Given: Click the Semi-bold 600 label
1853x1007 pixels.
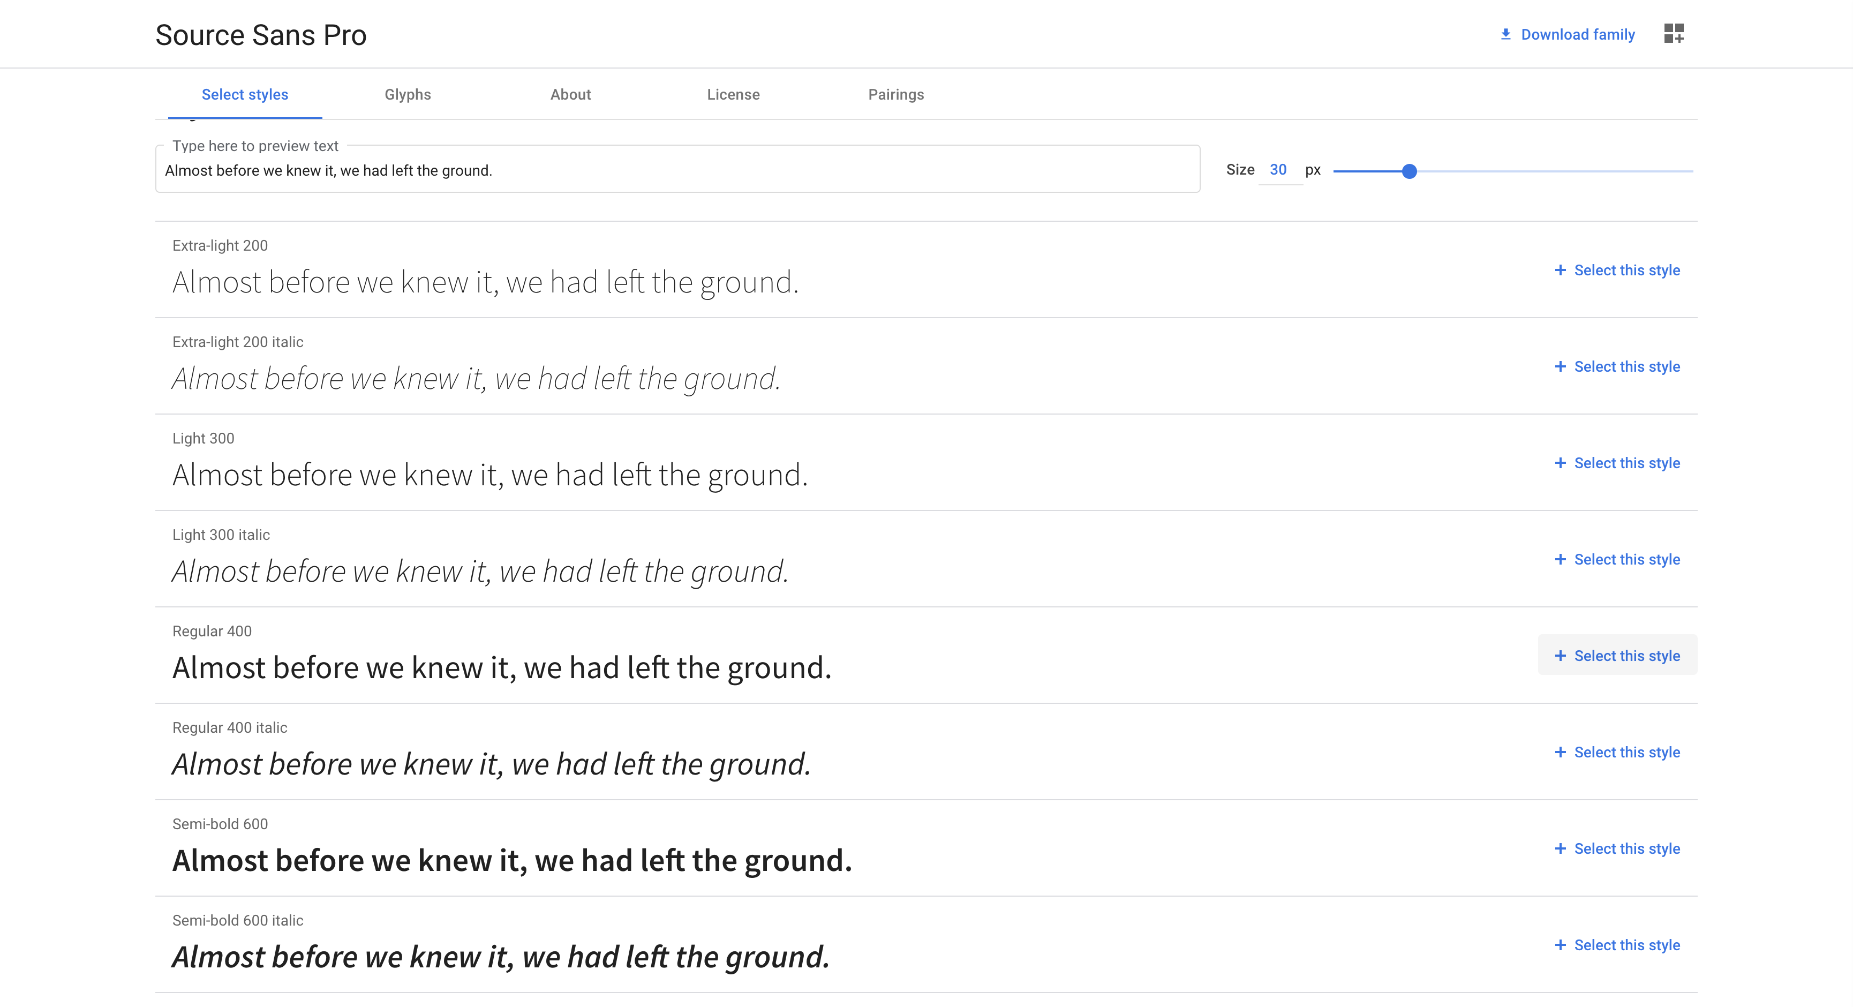Looking at the screenshot, I should pos(220,824).
